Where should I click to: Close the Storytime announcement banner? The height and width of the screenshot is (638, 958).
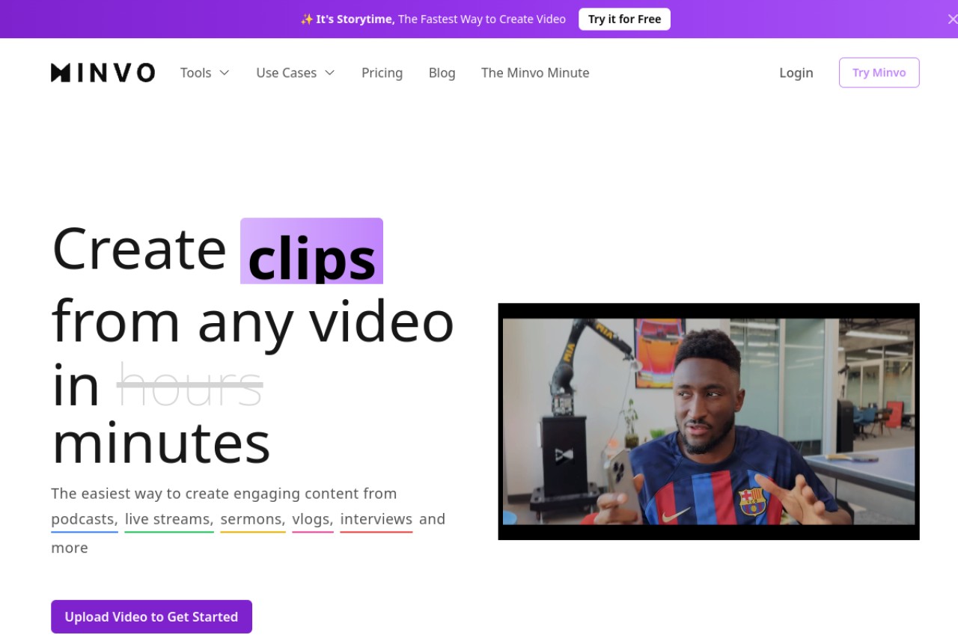coord(951,19)
